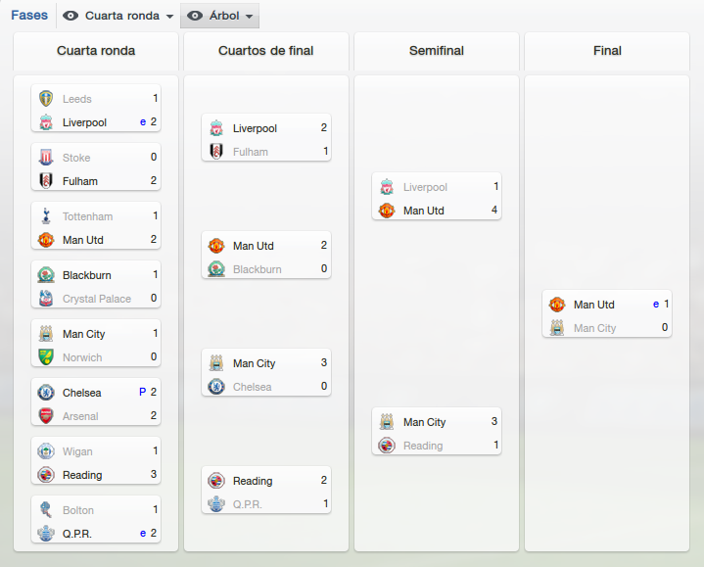
Task: Click the Stoke club badge
Action: coord(46,157)
